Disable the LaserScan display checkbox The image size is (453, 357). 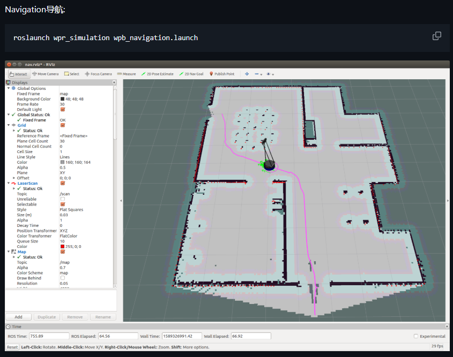coord(63,183)
